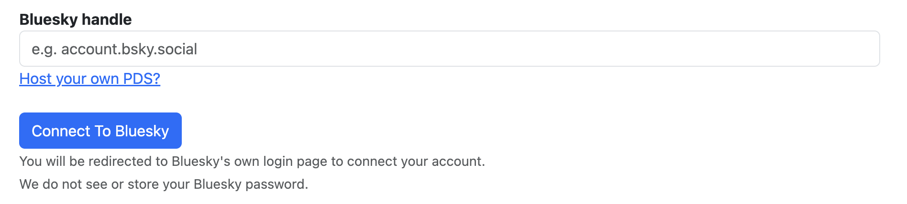Viewport: 907px width, 204px height.
Task: Place the cursor in the handle text box
Action: click(449, 49)
